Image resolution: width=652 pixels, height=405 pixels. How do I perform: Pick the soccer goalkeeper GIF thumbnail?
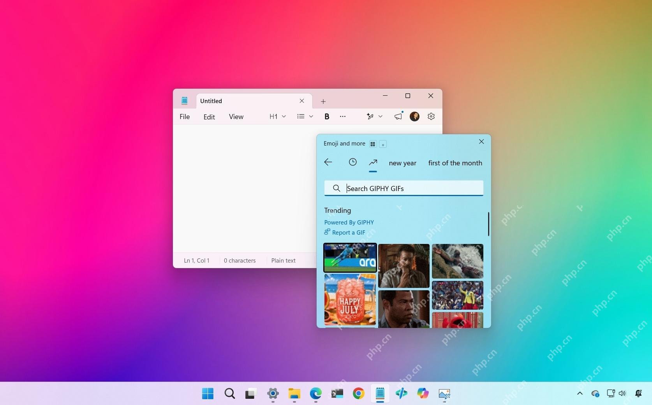pos(350,258)
